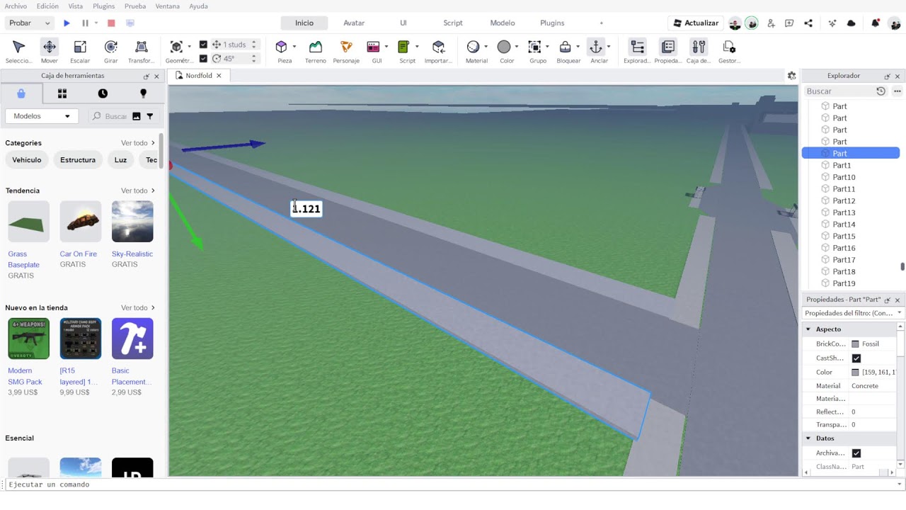Toggle the rotate snap 45° checkbox

(x=203, y=59)
